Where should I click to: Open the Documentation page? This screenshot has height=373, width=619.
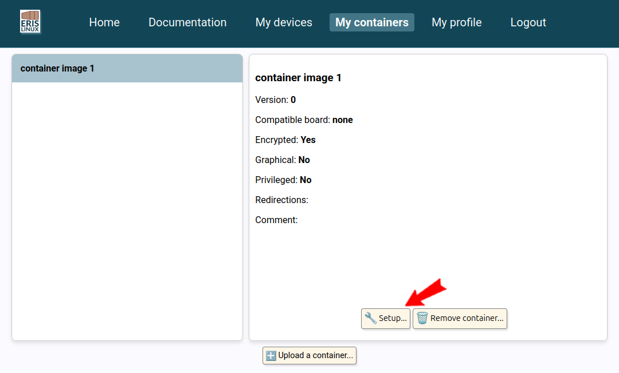point(187,22)
